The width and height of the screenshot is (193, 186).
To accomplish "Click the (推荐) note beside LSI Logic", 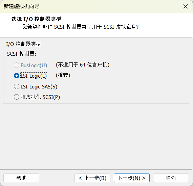I will pos(63,75).
